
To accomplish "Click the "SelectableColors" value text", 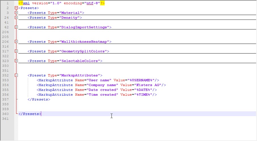I will pyautogui.click(x=79, y=61).
